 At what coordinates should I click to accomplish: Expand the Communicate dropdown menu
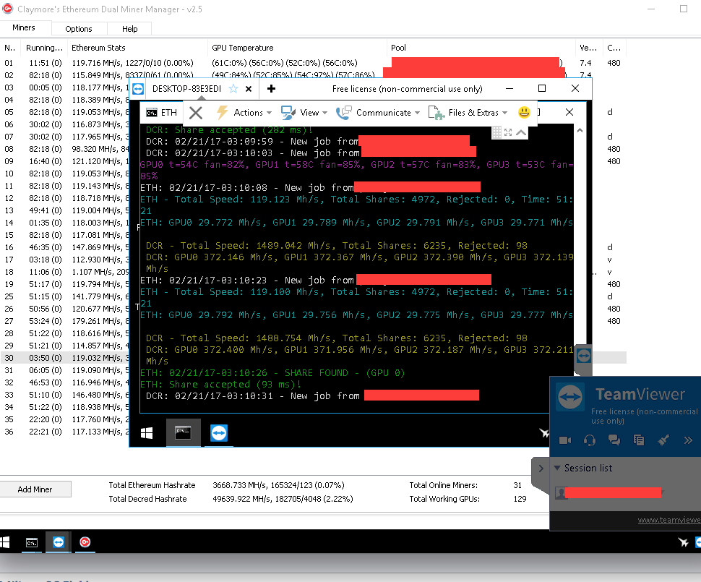click(x=387, y=113)
